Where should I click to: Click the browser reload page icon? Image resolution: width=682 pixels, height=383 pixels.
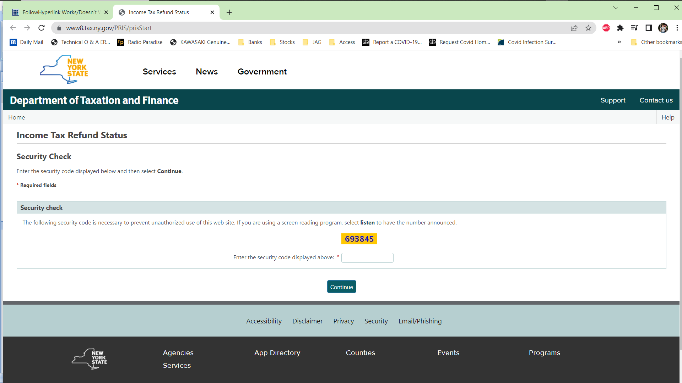42,28
